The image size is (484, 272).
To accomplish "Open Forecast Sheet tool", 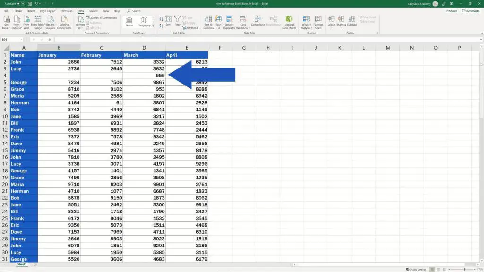I will pos(318,22).
